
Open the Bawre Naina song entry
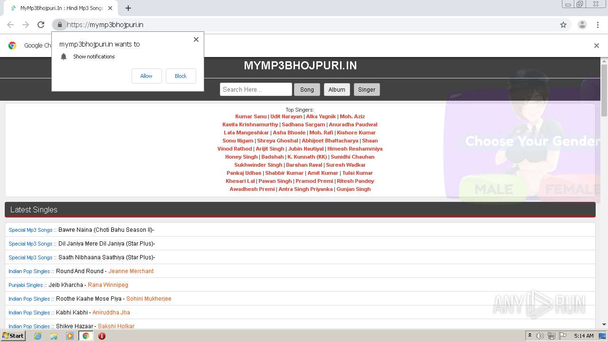coord(106,230)
